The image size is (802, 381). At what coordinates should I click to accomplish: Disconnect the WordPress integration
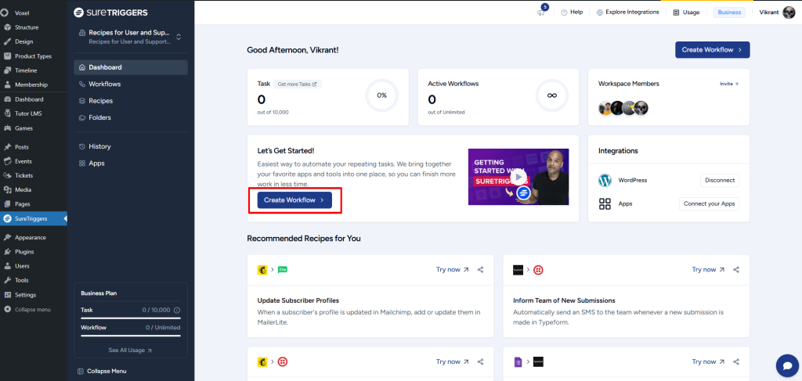click(719, 180)
